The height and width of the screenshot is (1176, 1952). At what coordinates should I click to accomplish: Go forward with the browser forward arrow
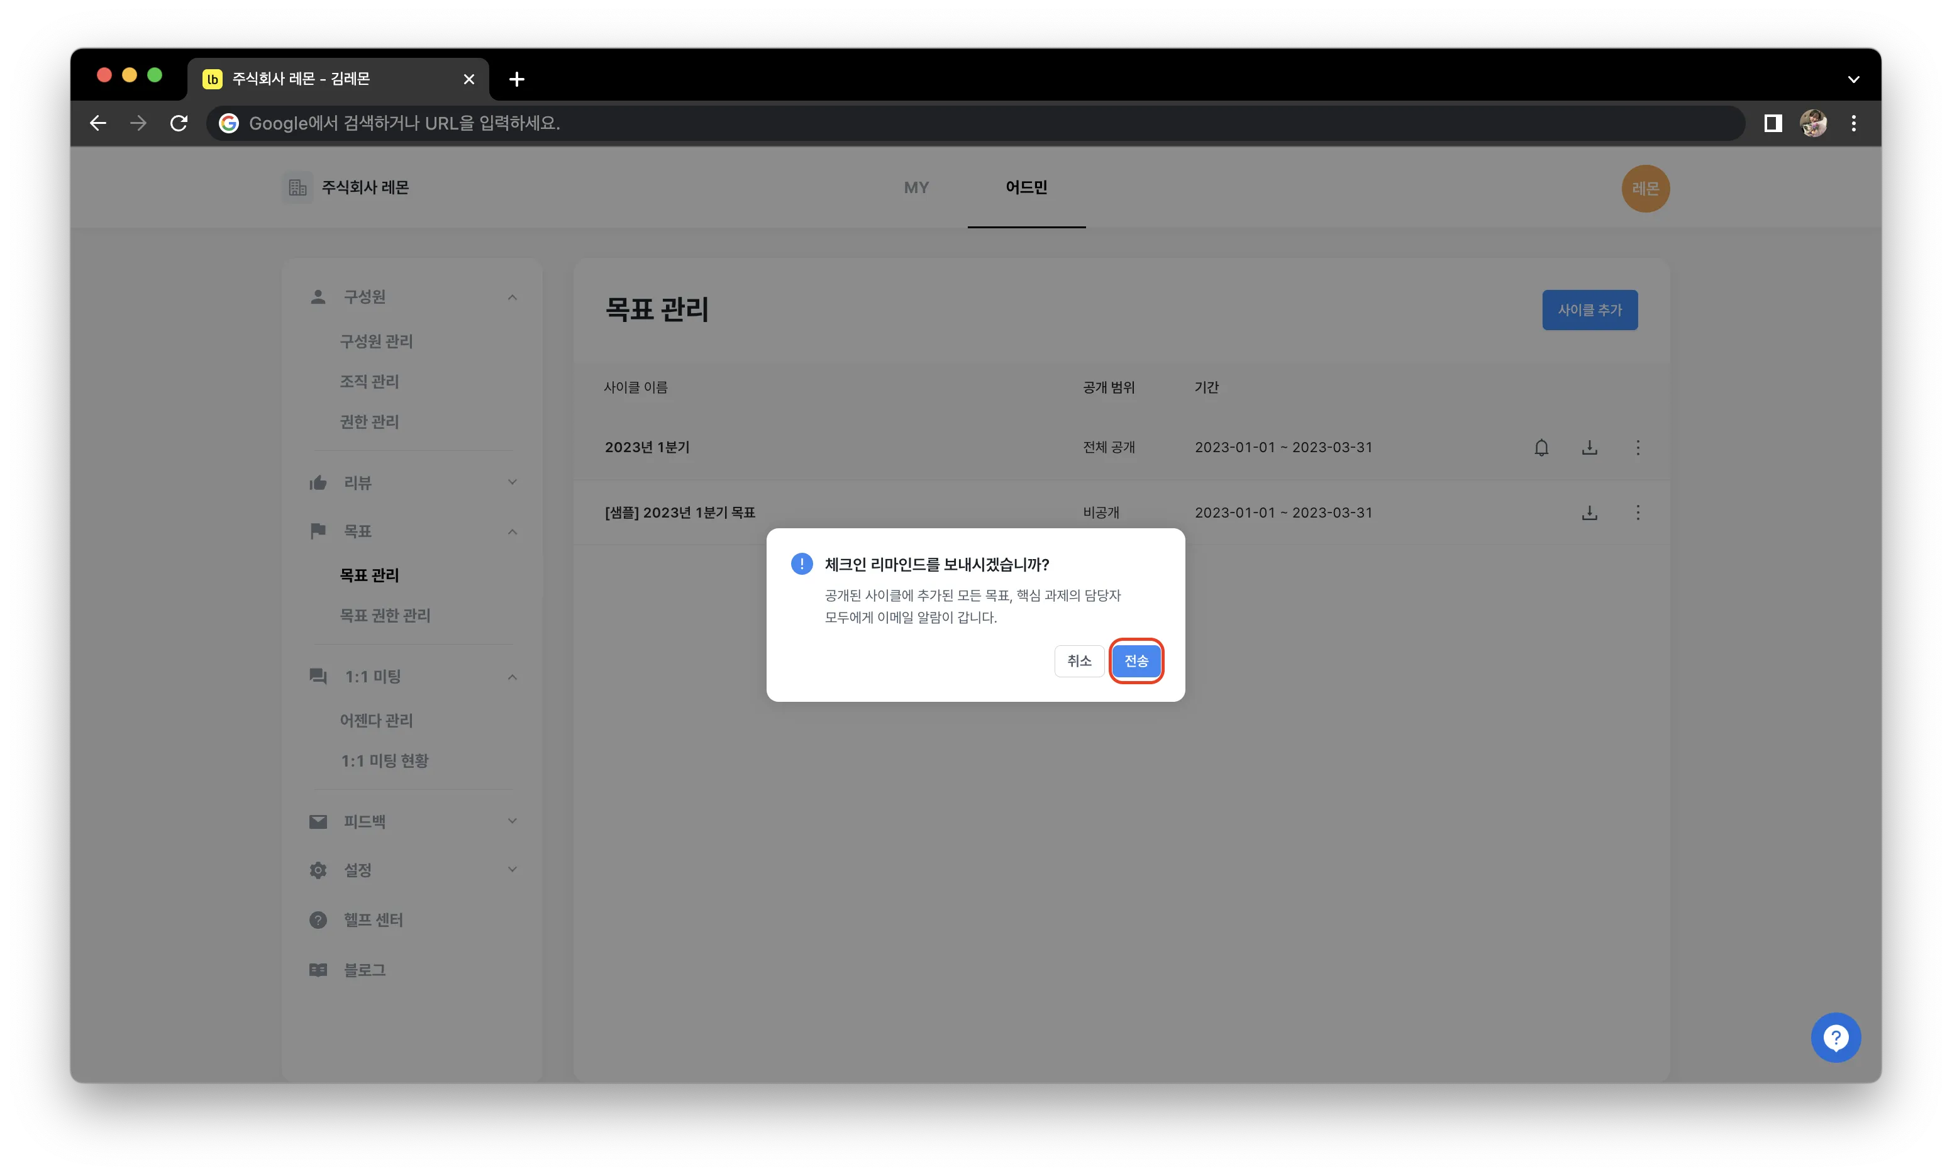click(138, 123)
